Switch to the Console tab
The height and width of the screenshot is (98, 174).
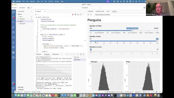click(39, 54)
